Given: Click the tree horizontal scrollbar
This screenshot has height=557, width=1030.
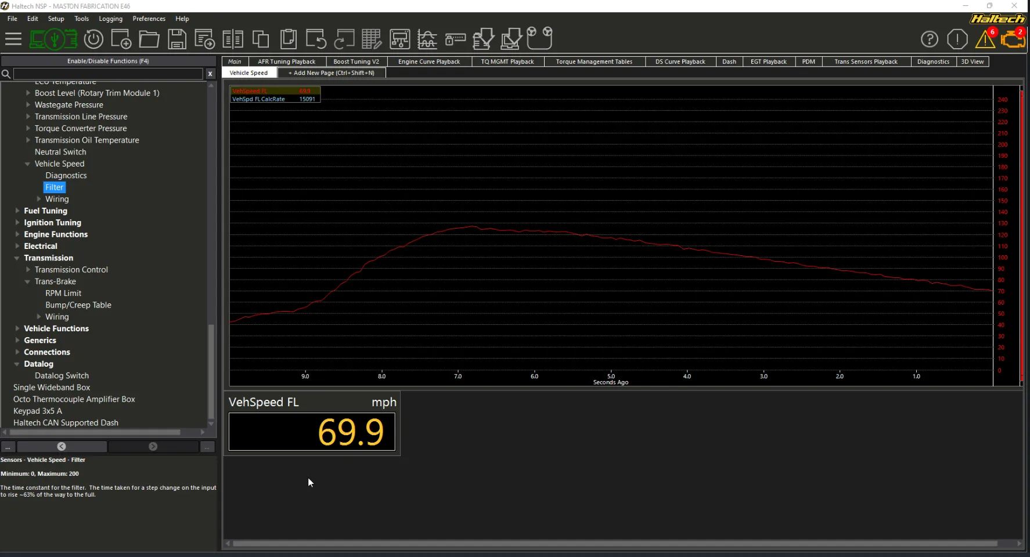Looking at the screenshot, I should 95,432.
